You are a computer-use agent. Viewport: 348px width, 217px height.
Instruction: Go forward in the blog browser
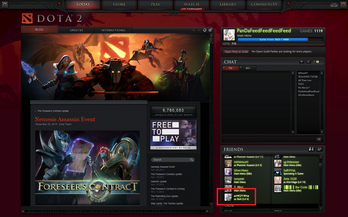tap(199, 30)
